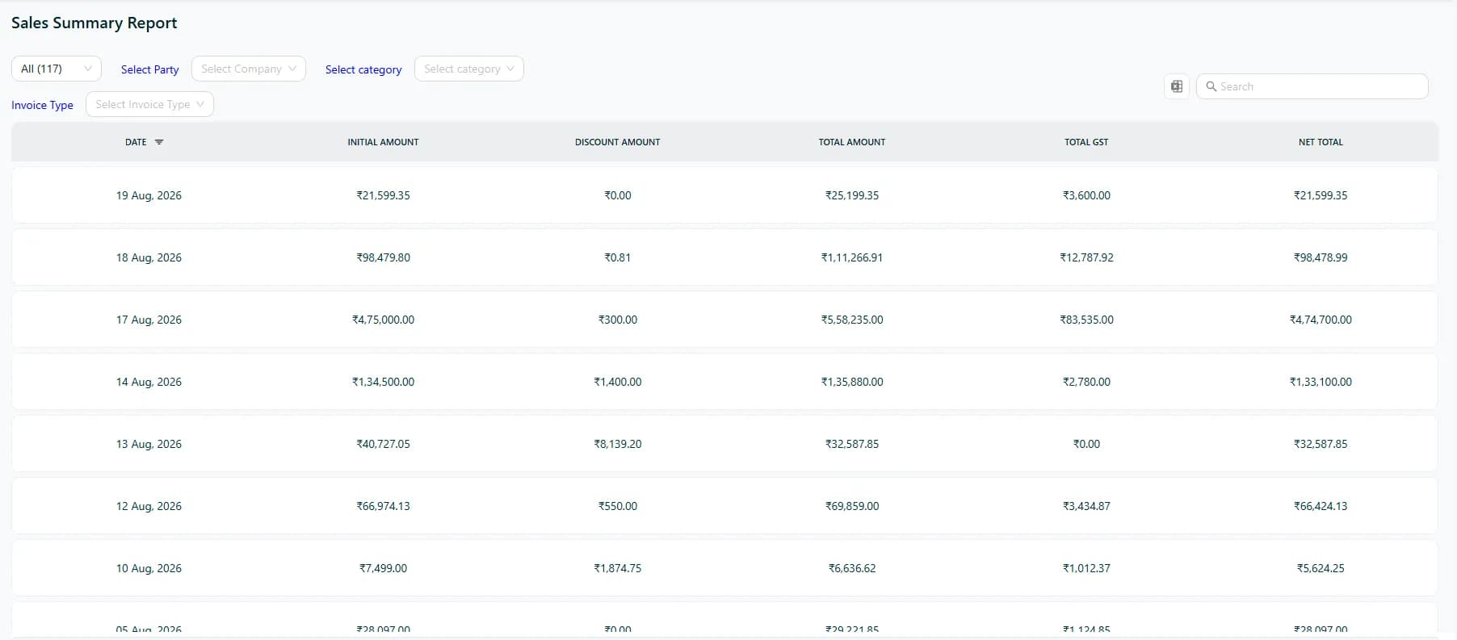Click total amount ₹25,199.35
This screenshot has width=1457, height=640.
(852, 195)
